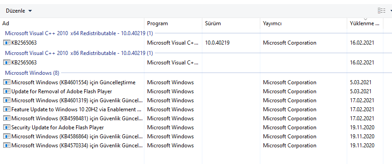This screenshot has height=164, width=392.
Task: Select the x86 KB2565063 entry name
Action: pyautogui.click(x=24, y=63)
